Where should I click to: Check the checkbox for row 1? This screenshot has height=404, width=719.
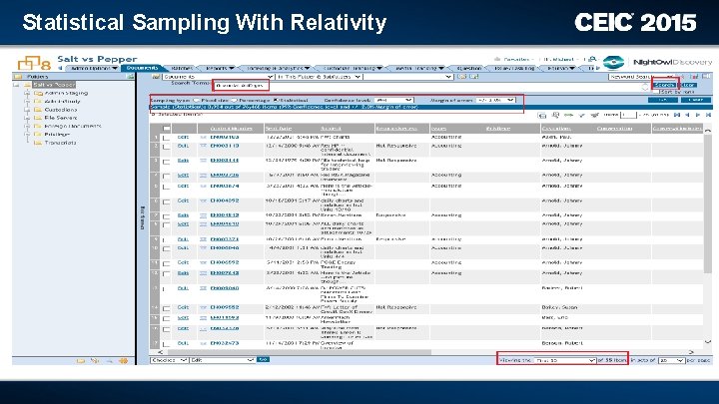166,138
